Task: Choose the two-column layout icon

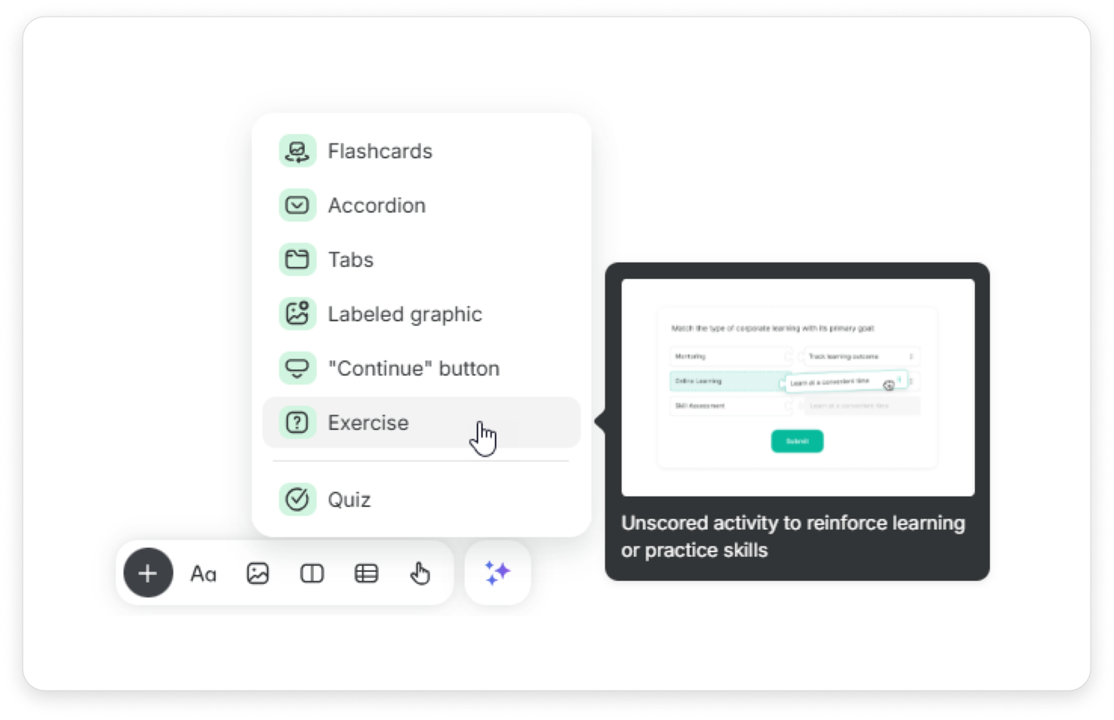Action: 312,574
